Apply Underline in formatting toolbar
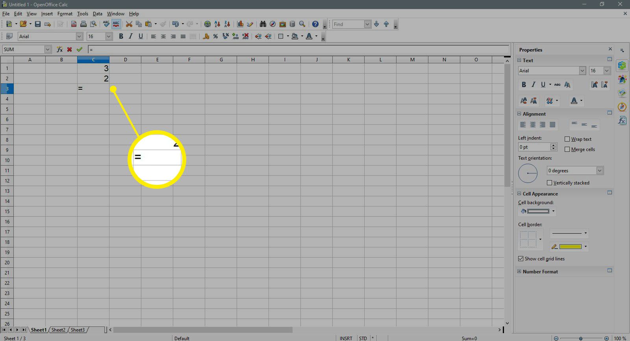Viewport: 630px width, 341px height. pyautogui.click(x=141, y=36)
